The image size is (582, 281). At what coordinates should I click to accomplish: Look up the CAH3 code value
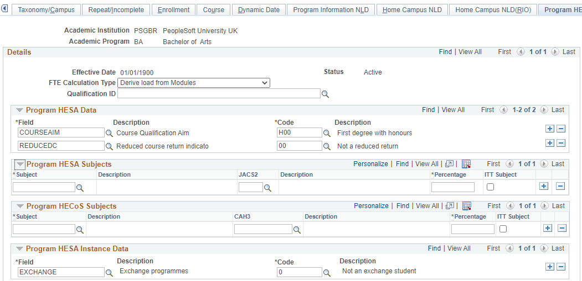[297, 230]
